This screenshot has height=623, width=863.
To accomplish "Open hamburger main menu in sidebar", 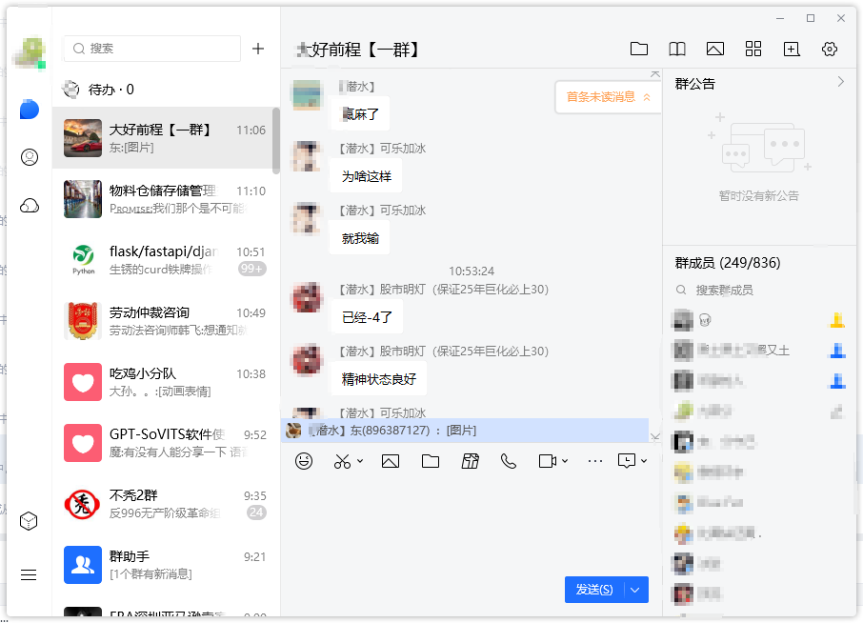I will (29, 574).
